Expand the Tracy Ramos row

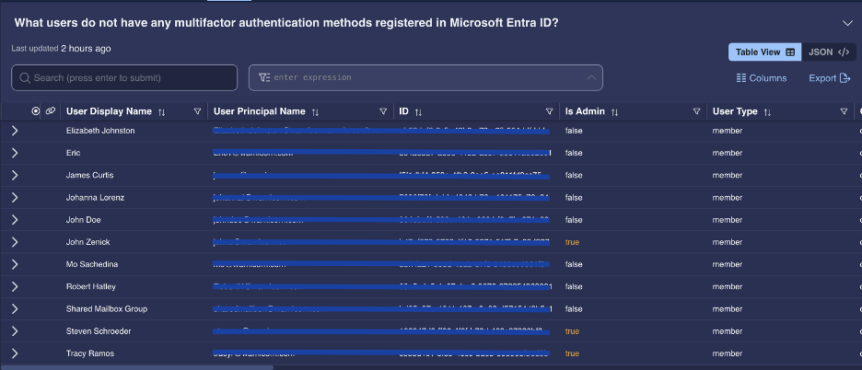coord(15,353)
